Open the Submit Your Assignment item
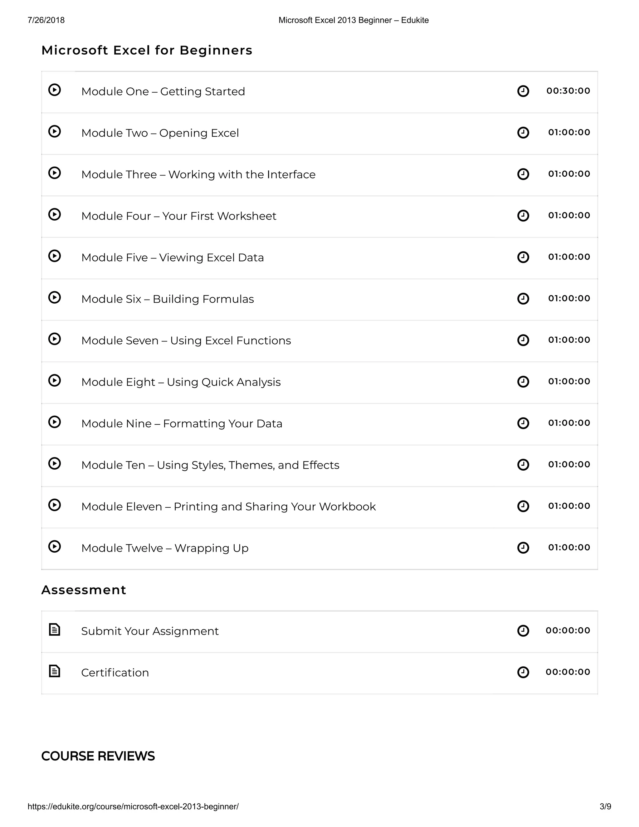Screen dimensions: 639x827 click(x=150, y=631)
